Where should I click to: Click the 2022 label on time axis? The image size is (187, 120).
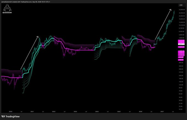(54, 112)
